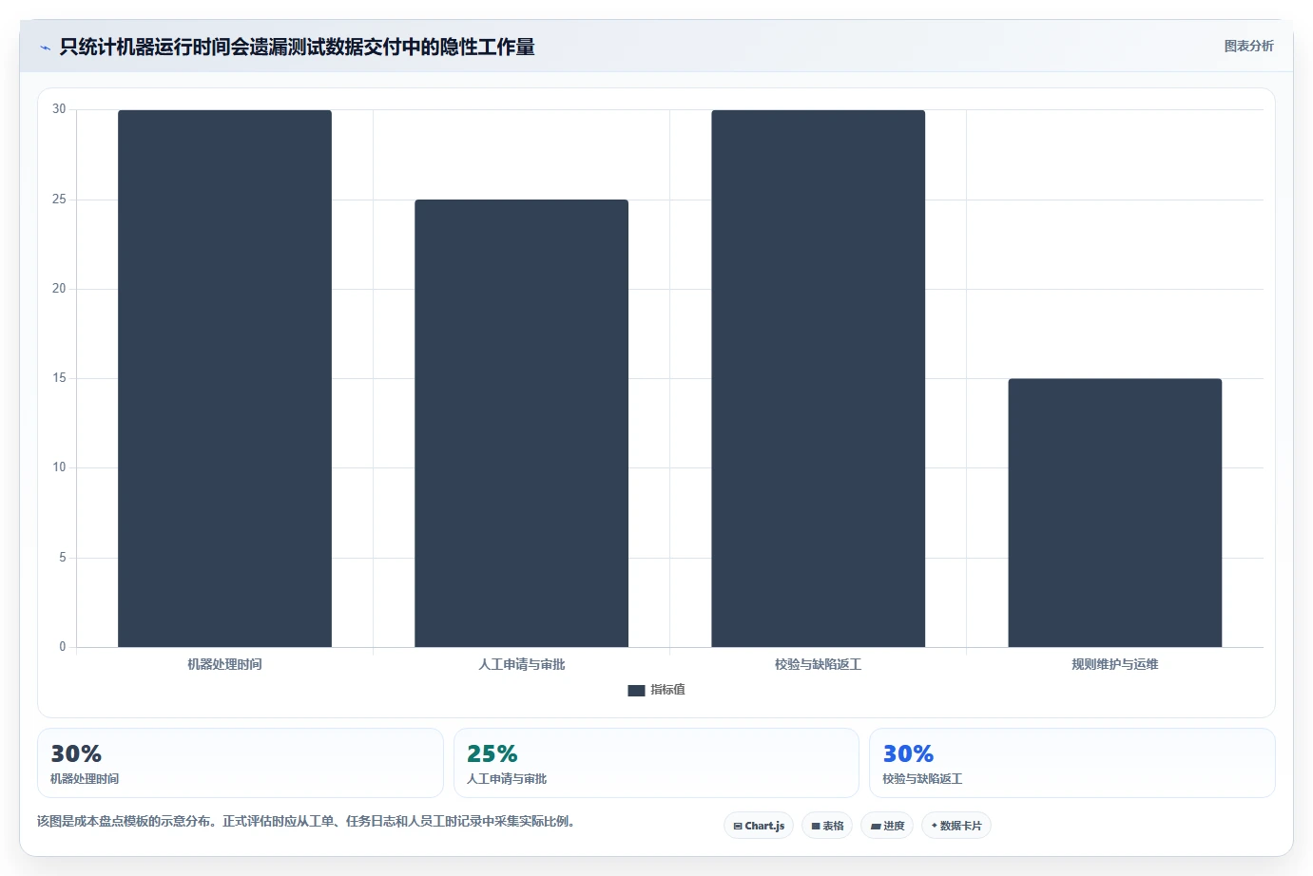The height and width of the screenshot is (876, 1313).
Task: Click the icon inside the Chart.js chip
Action: pyautogui.click(x=738, y=827)
